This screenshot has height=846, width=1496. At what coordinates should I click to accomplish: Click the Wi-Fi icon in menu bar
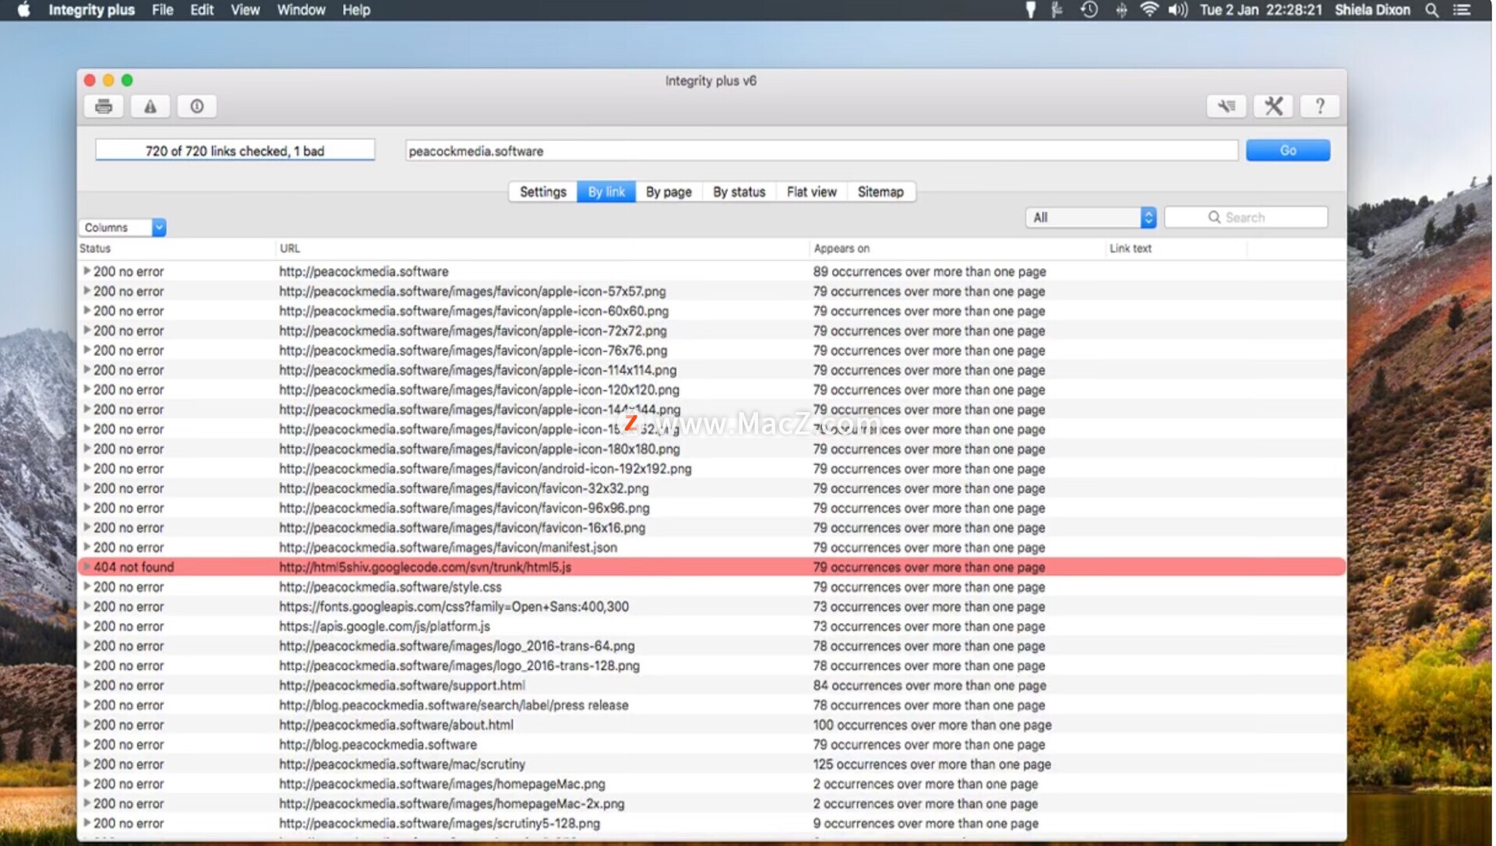1148,10
